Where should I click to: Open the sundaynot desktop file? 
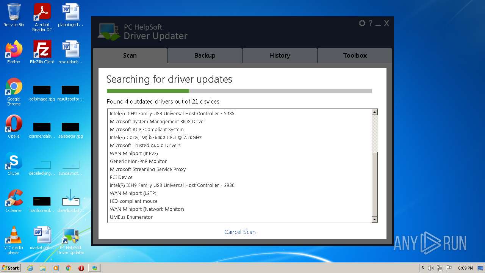point(70,168)
